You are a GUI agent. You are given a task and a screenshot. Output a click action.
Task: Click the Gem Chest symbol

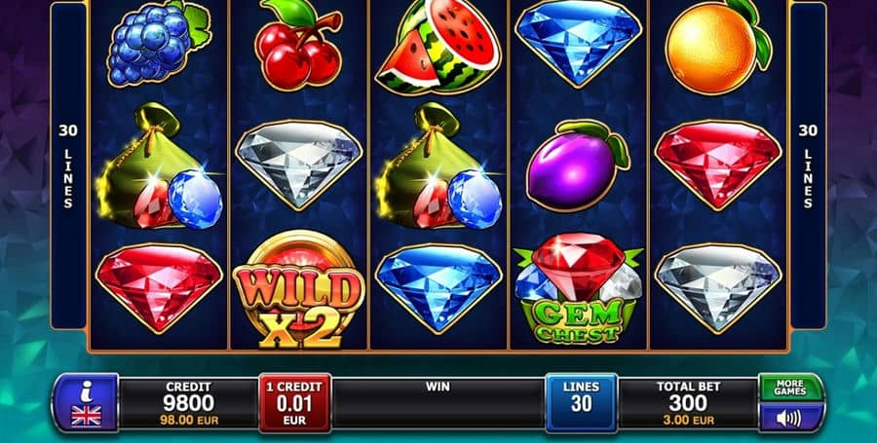tap(578, 288)
